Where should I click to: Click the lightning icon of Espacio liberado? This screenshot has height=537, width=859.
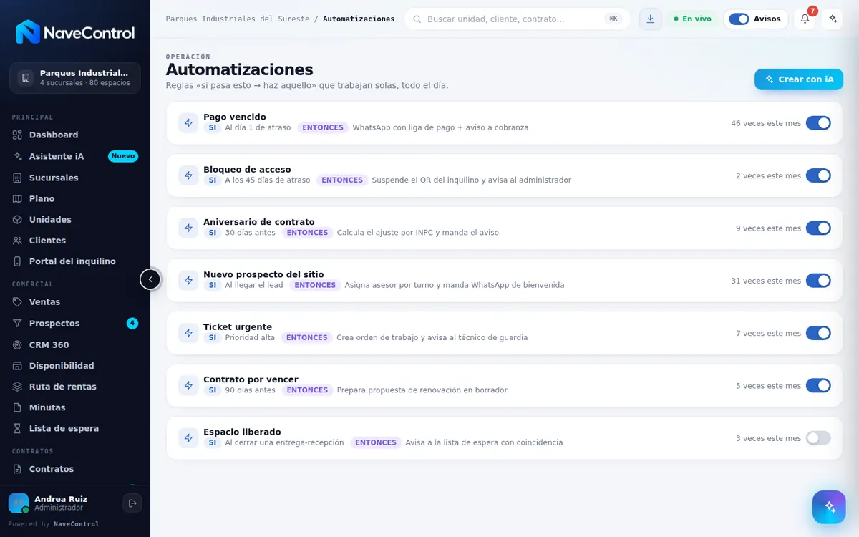[188, 438]
